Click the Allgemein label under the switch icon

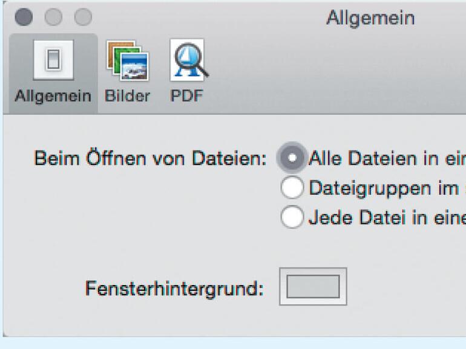point(53,97)
